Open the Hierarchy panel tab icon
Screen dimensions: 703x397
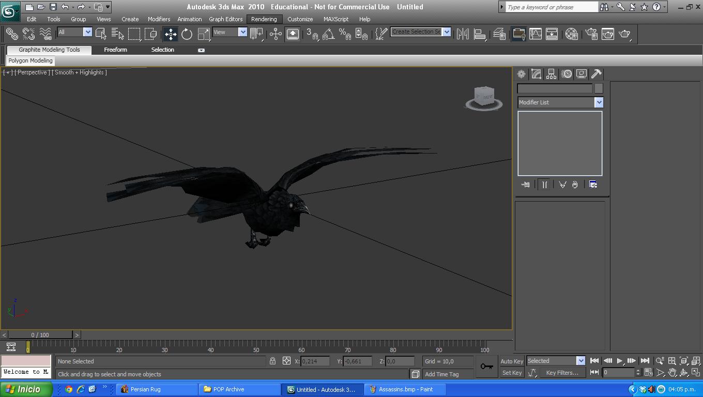coord(552,74)
